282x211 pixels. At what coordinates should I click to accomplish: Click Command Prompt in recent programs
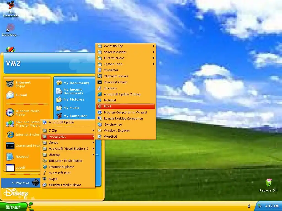[x=23, y=146]
